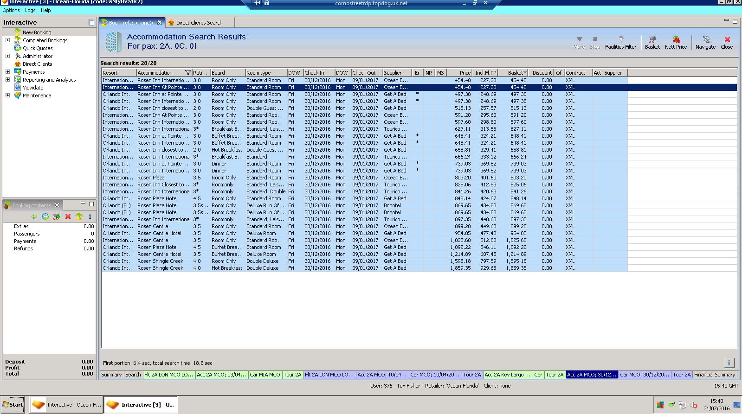Click the green plus icon in Booking contents
742x414 pixels.
(34, 217)
